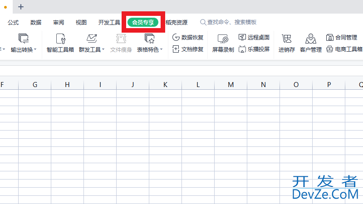Image resolution: width=363 pixels, height=204 pixels.
Task: Select column K header
Action: pos(165,85)
